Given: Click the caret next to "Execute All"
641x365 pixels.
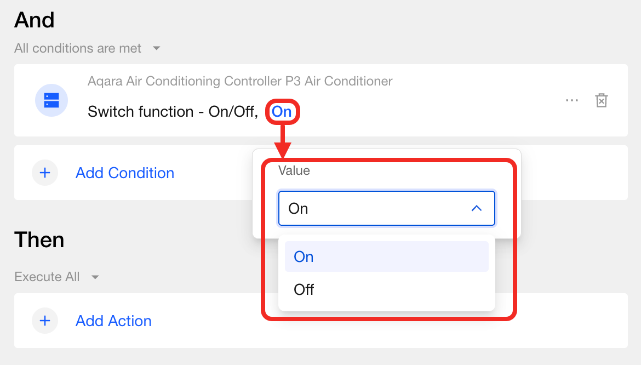Looking at the screenshot, I should [x=95, y=277].
